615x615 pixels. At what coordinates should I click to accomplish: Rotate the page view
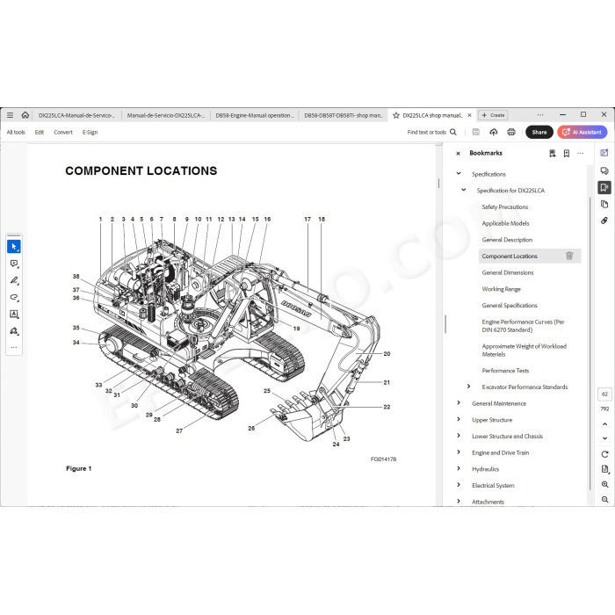[x=604, y=454]
